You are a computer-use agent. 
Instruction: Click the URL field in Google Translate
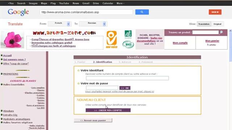(x=86, y=12)
